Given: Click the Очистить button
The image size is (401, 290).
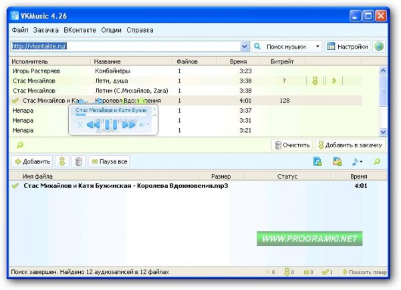Looking at the screenshot, I should 292,145.
